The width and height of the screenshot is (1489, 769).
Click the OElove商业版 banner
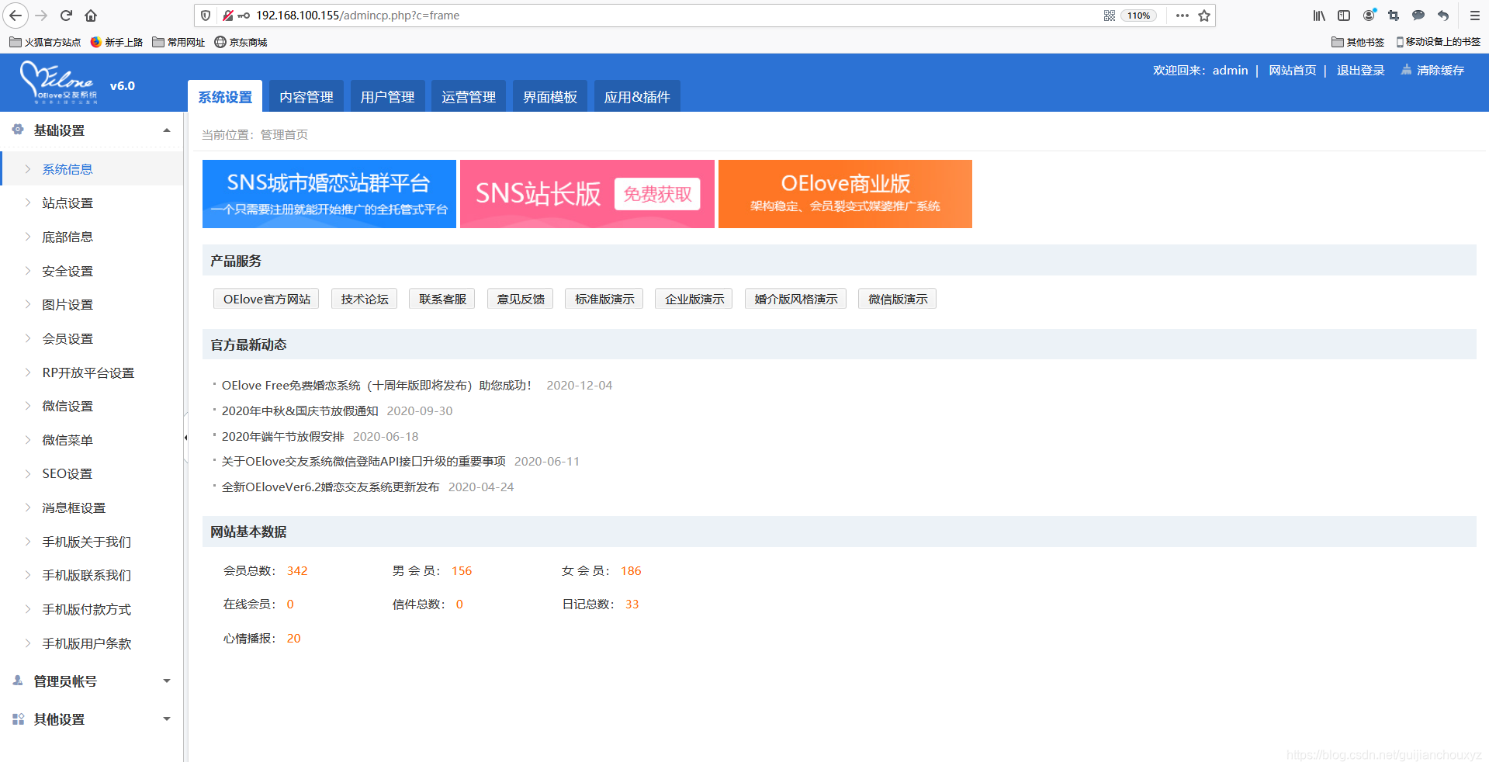845,194
